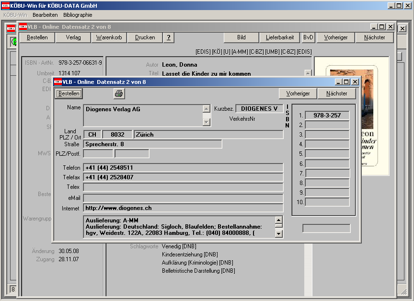414x301 pixels.
Task: Click the empty Telex field
Action: point(183,187)
